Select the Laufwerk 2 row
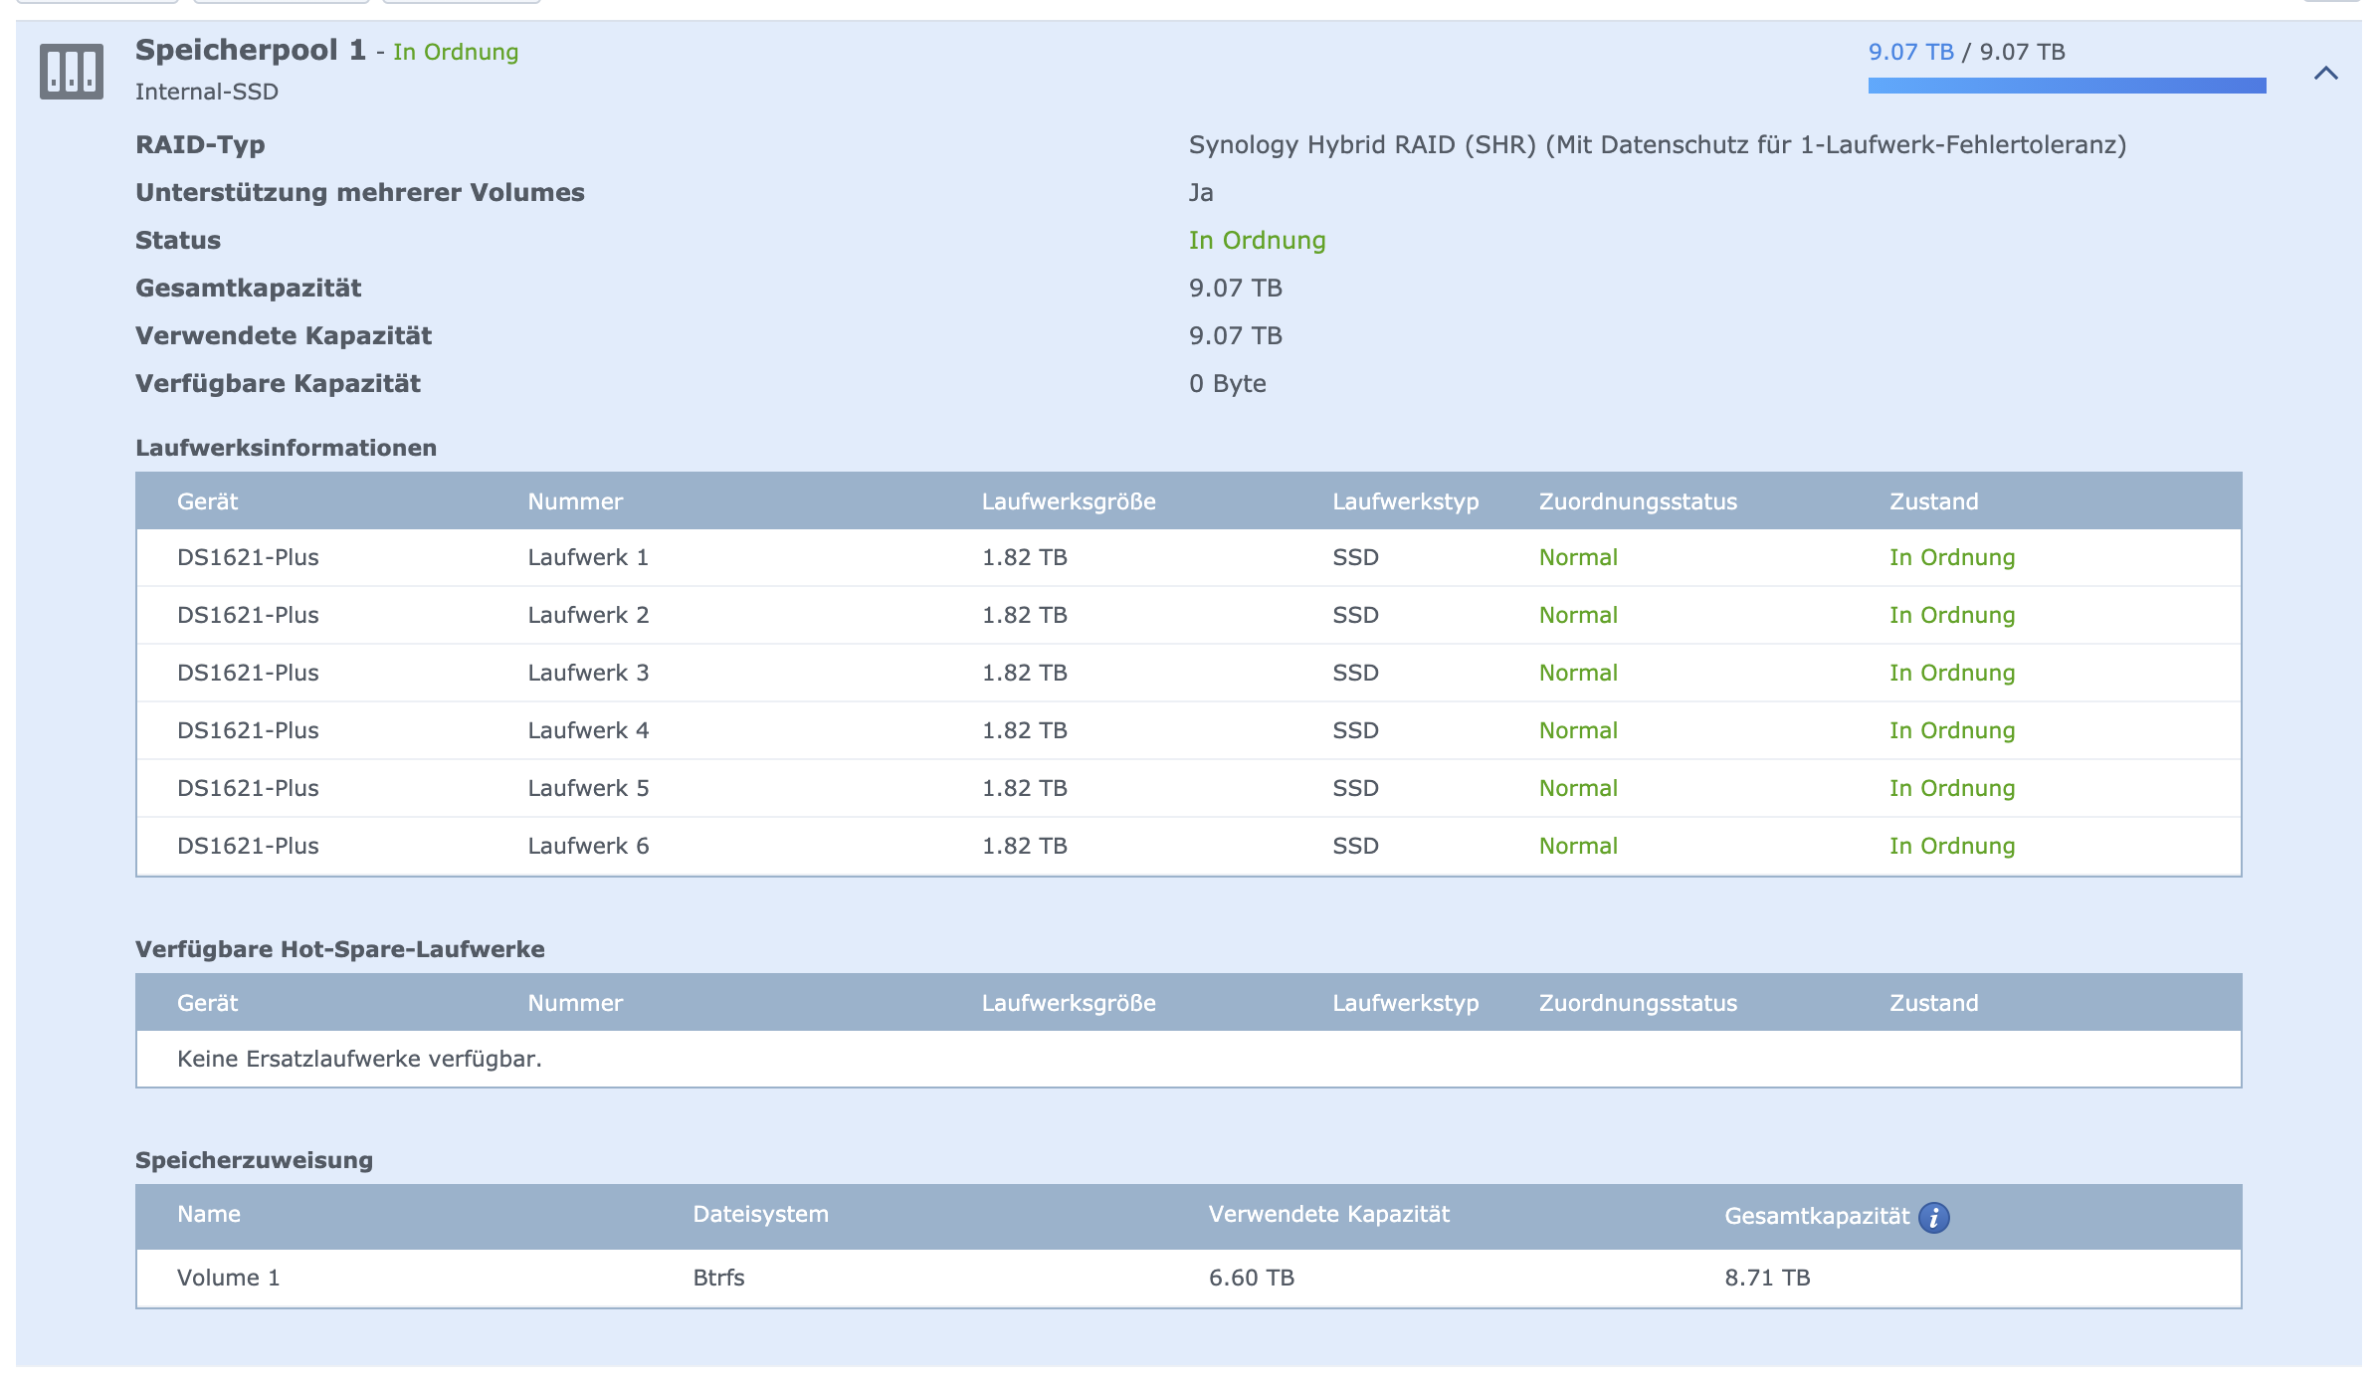Viewport: 2378px width, 1385px height. tap(587, 615)
